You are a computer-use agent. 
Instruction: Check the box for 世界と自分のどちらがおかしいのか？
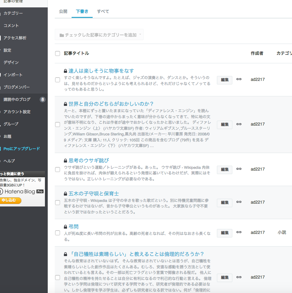[58, 125]
